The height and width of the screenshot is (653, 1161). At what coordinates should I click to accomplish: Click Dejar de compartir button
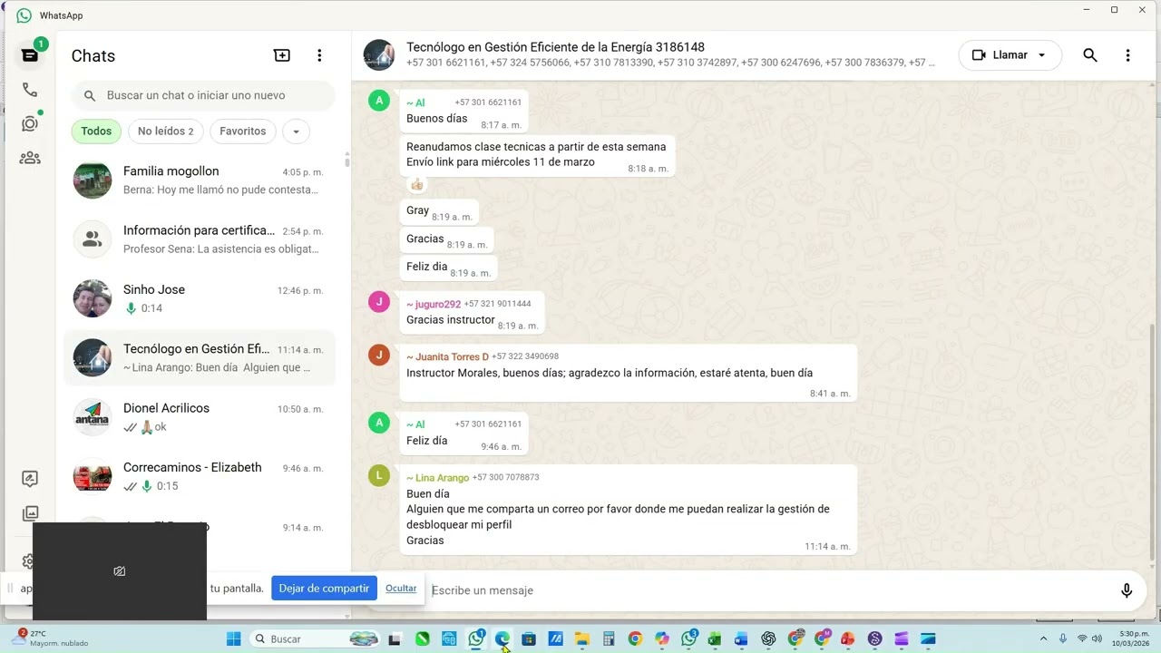click(x=324, y=589)
